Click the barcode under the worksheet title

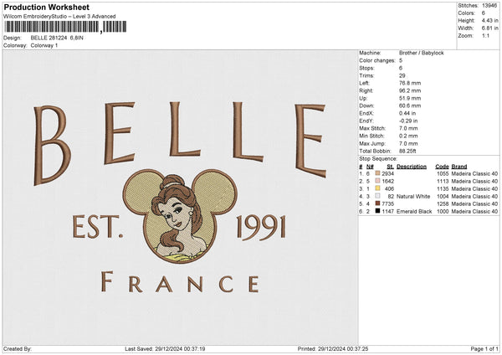click(x=65, y=27)
